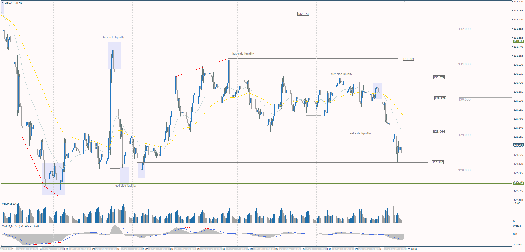Click the 127.100 value on the price axis
Screen dimensions: 525x252
pos(518,200)
